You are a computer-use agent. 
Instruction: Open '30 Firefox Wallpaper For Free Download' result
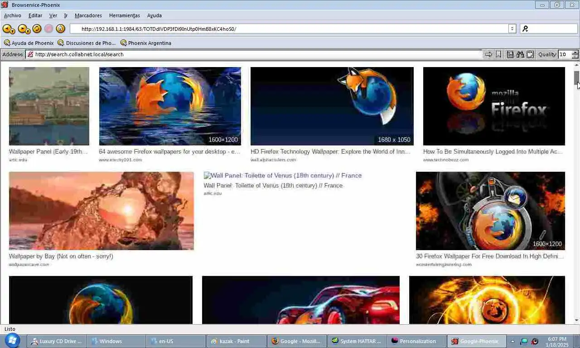490,256
